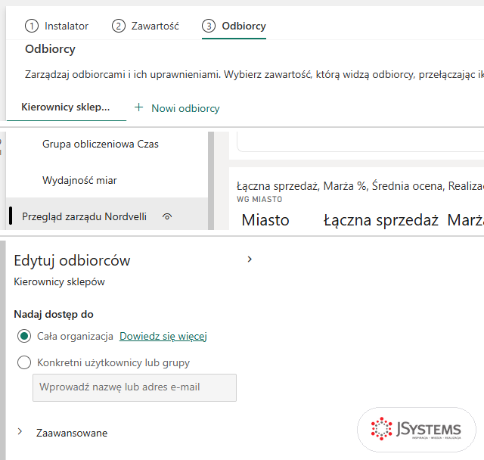Click the content list vertical scrollbar
This screenshot has height=460, width=484.
tap(211, 181)
